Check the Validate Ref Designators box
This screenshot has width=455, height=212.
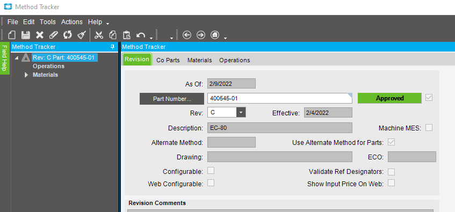392,172
